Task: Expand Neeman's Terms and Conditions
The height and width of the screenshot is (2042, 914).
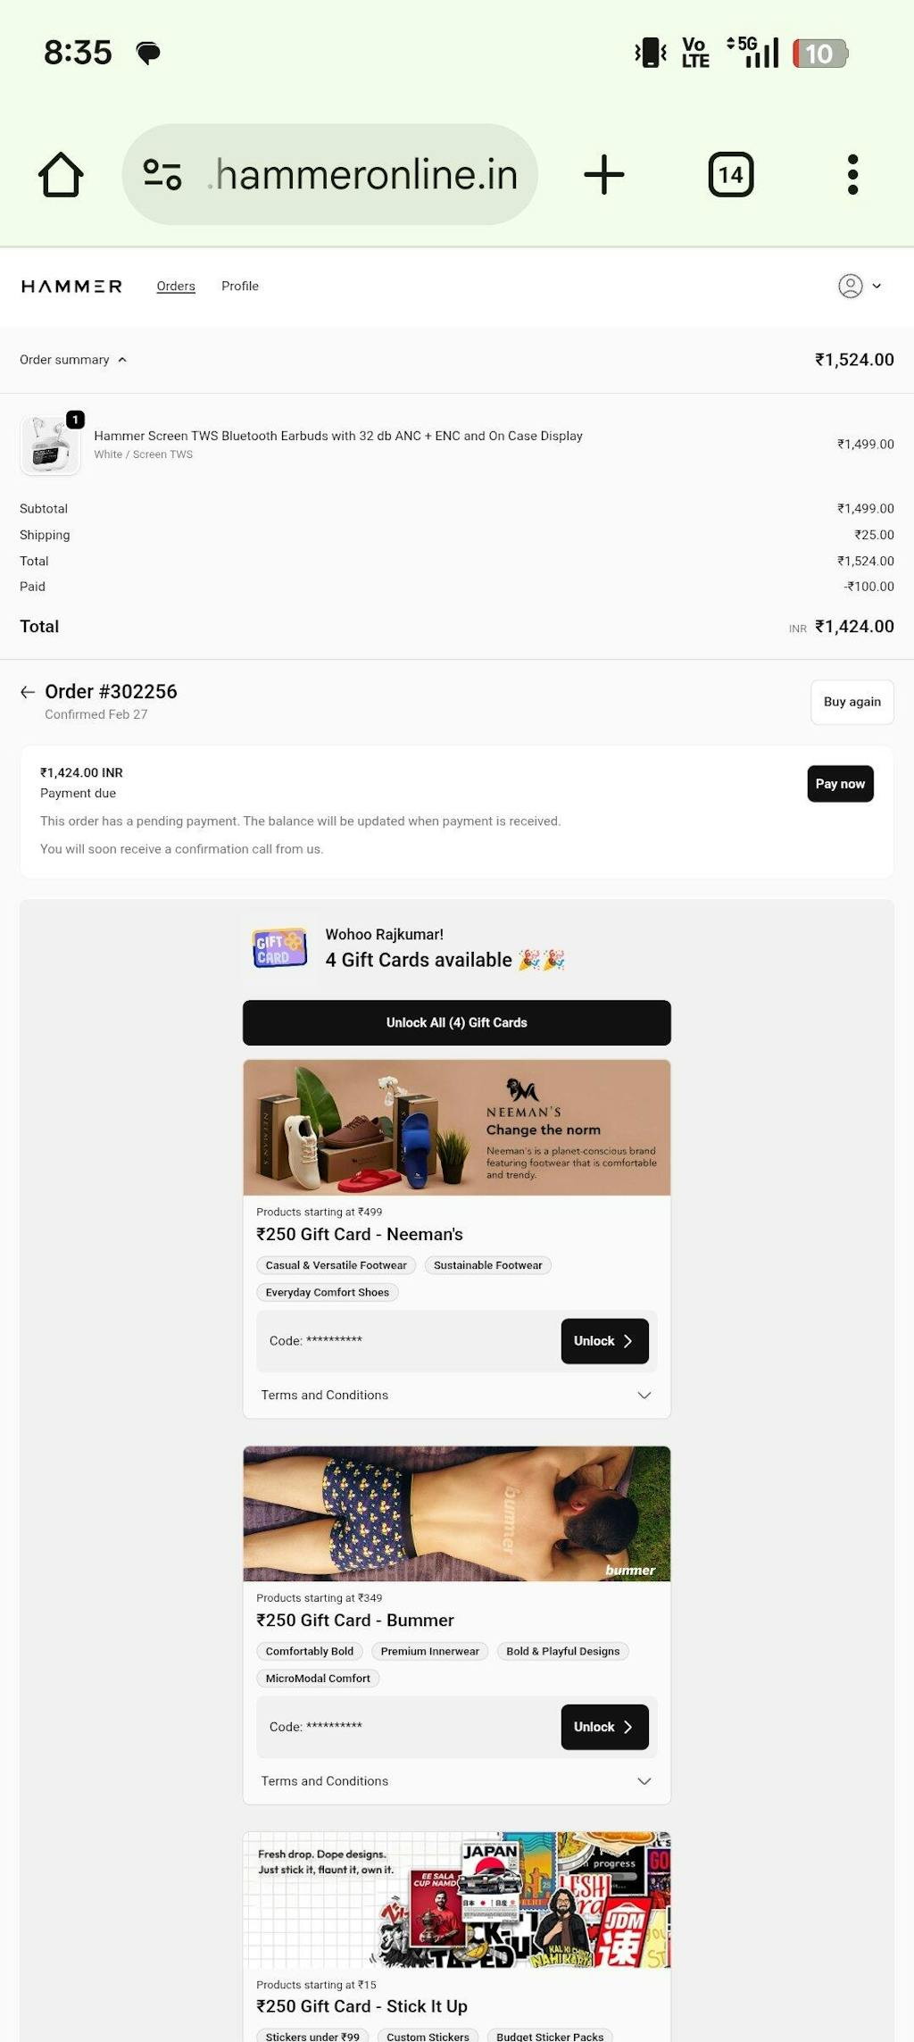Action: click(456, 1395)
